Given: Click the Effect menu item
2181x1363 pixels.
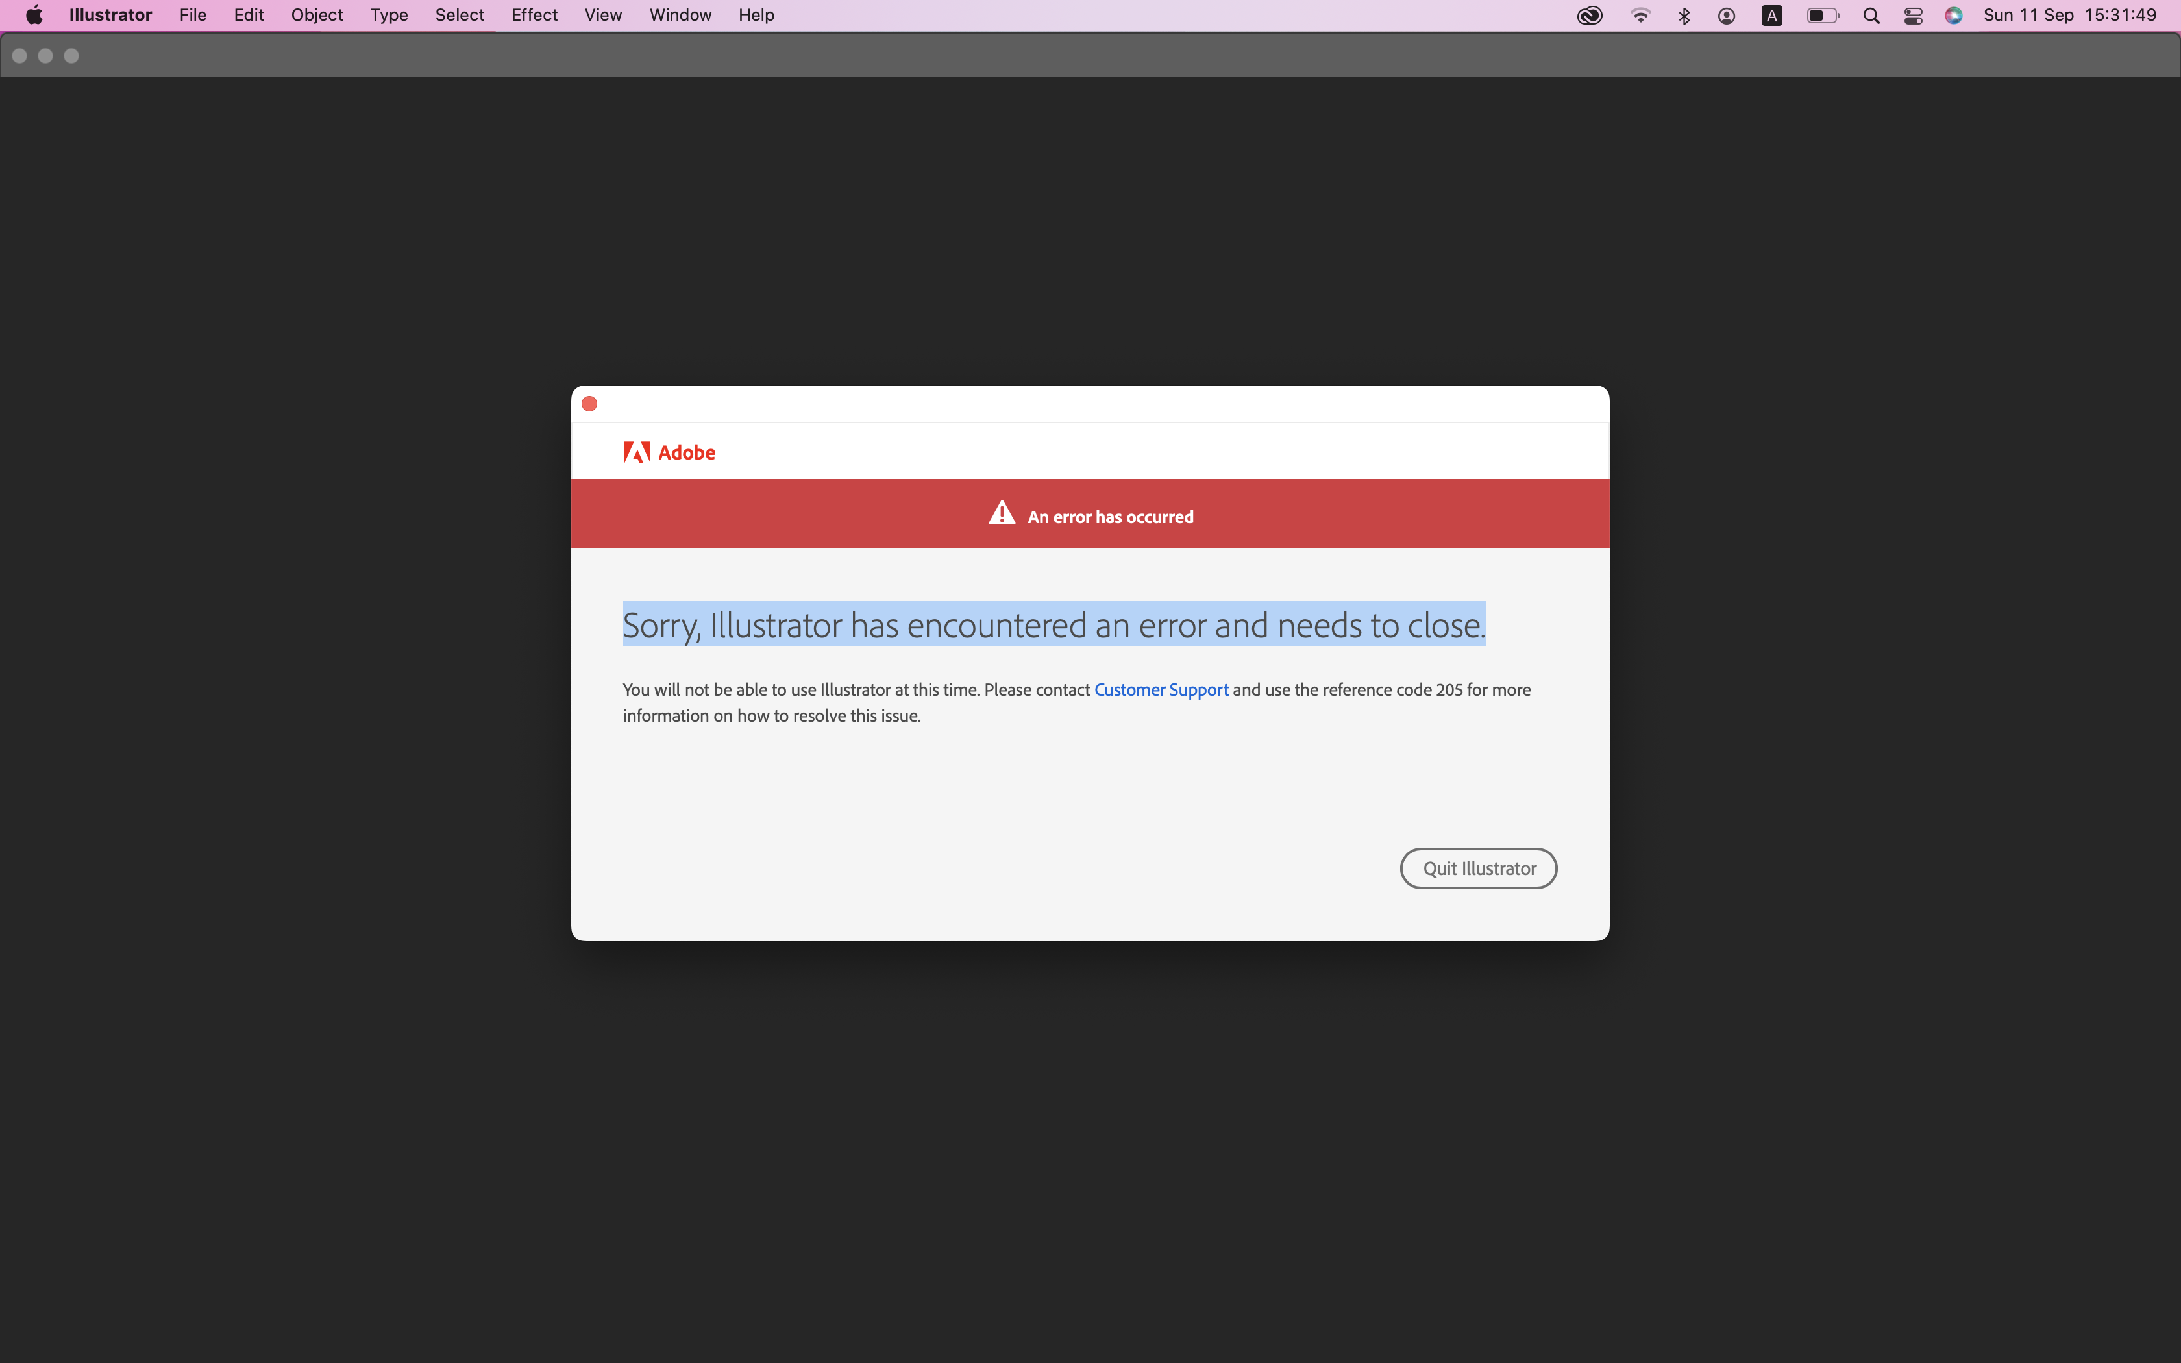Looking at the screenshot, I should 532,16.
